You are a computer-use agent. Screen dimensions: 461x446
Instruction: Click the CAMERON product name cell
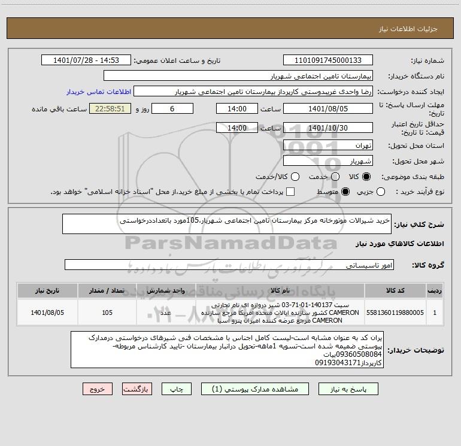click(x=280, y=312)
